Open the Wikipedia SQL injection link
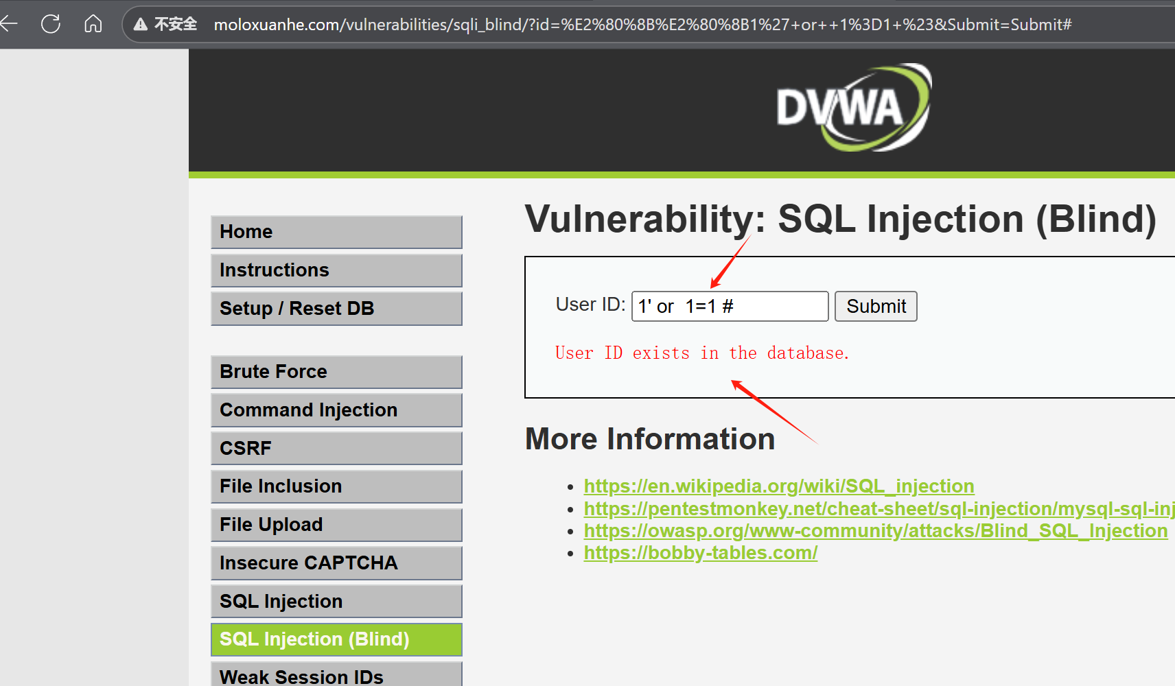 click(779, 486)
